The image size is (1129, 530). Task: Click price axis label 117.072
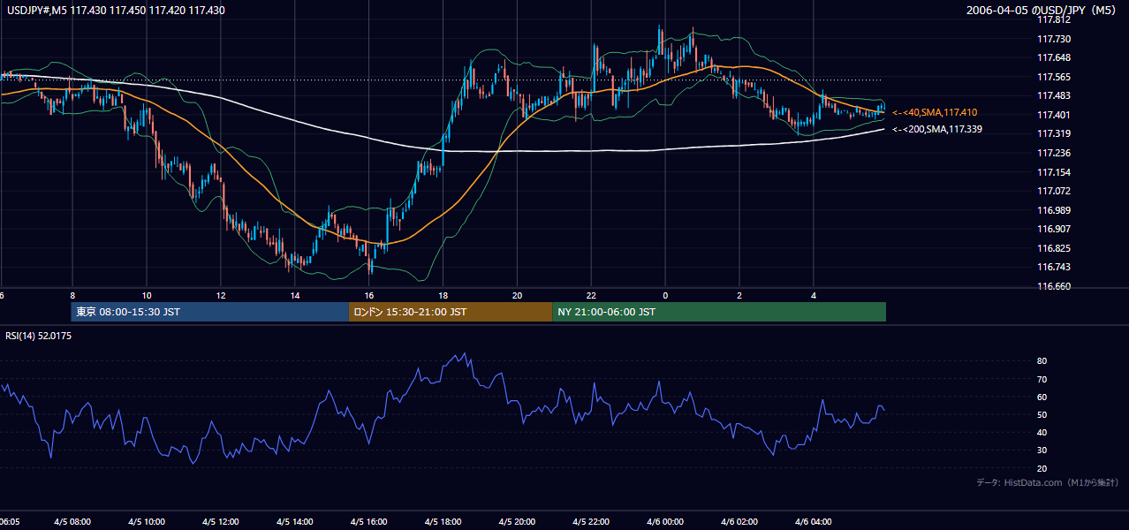pyautogui.click(x=1053, y=191)
